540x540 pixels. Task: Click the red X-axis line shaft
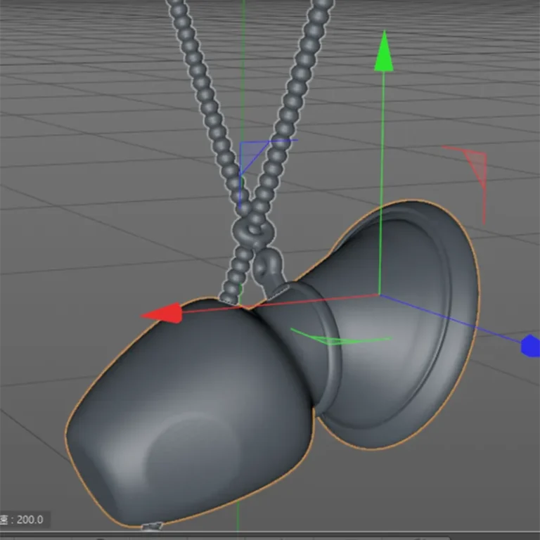pos(280,304)
